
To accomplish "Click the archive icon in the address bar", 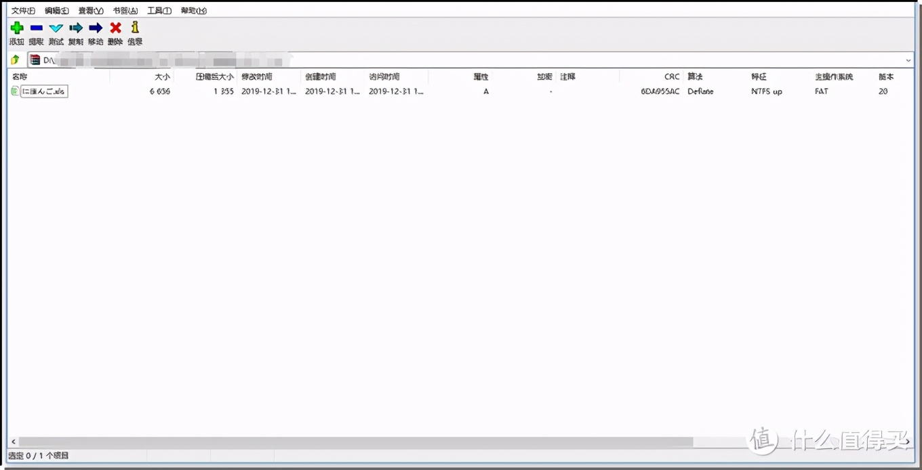I will click(33, 60).
